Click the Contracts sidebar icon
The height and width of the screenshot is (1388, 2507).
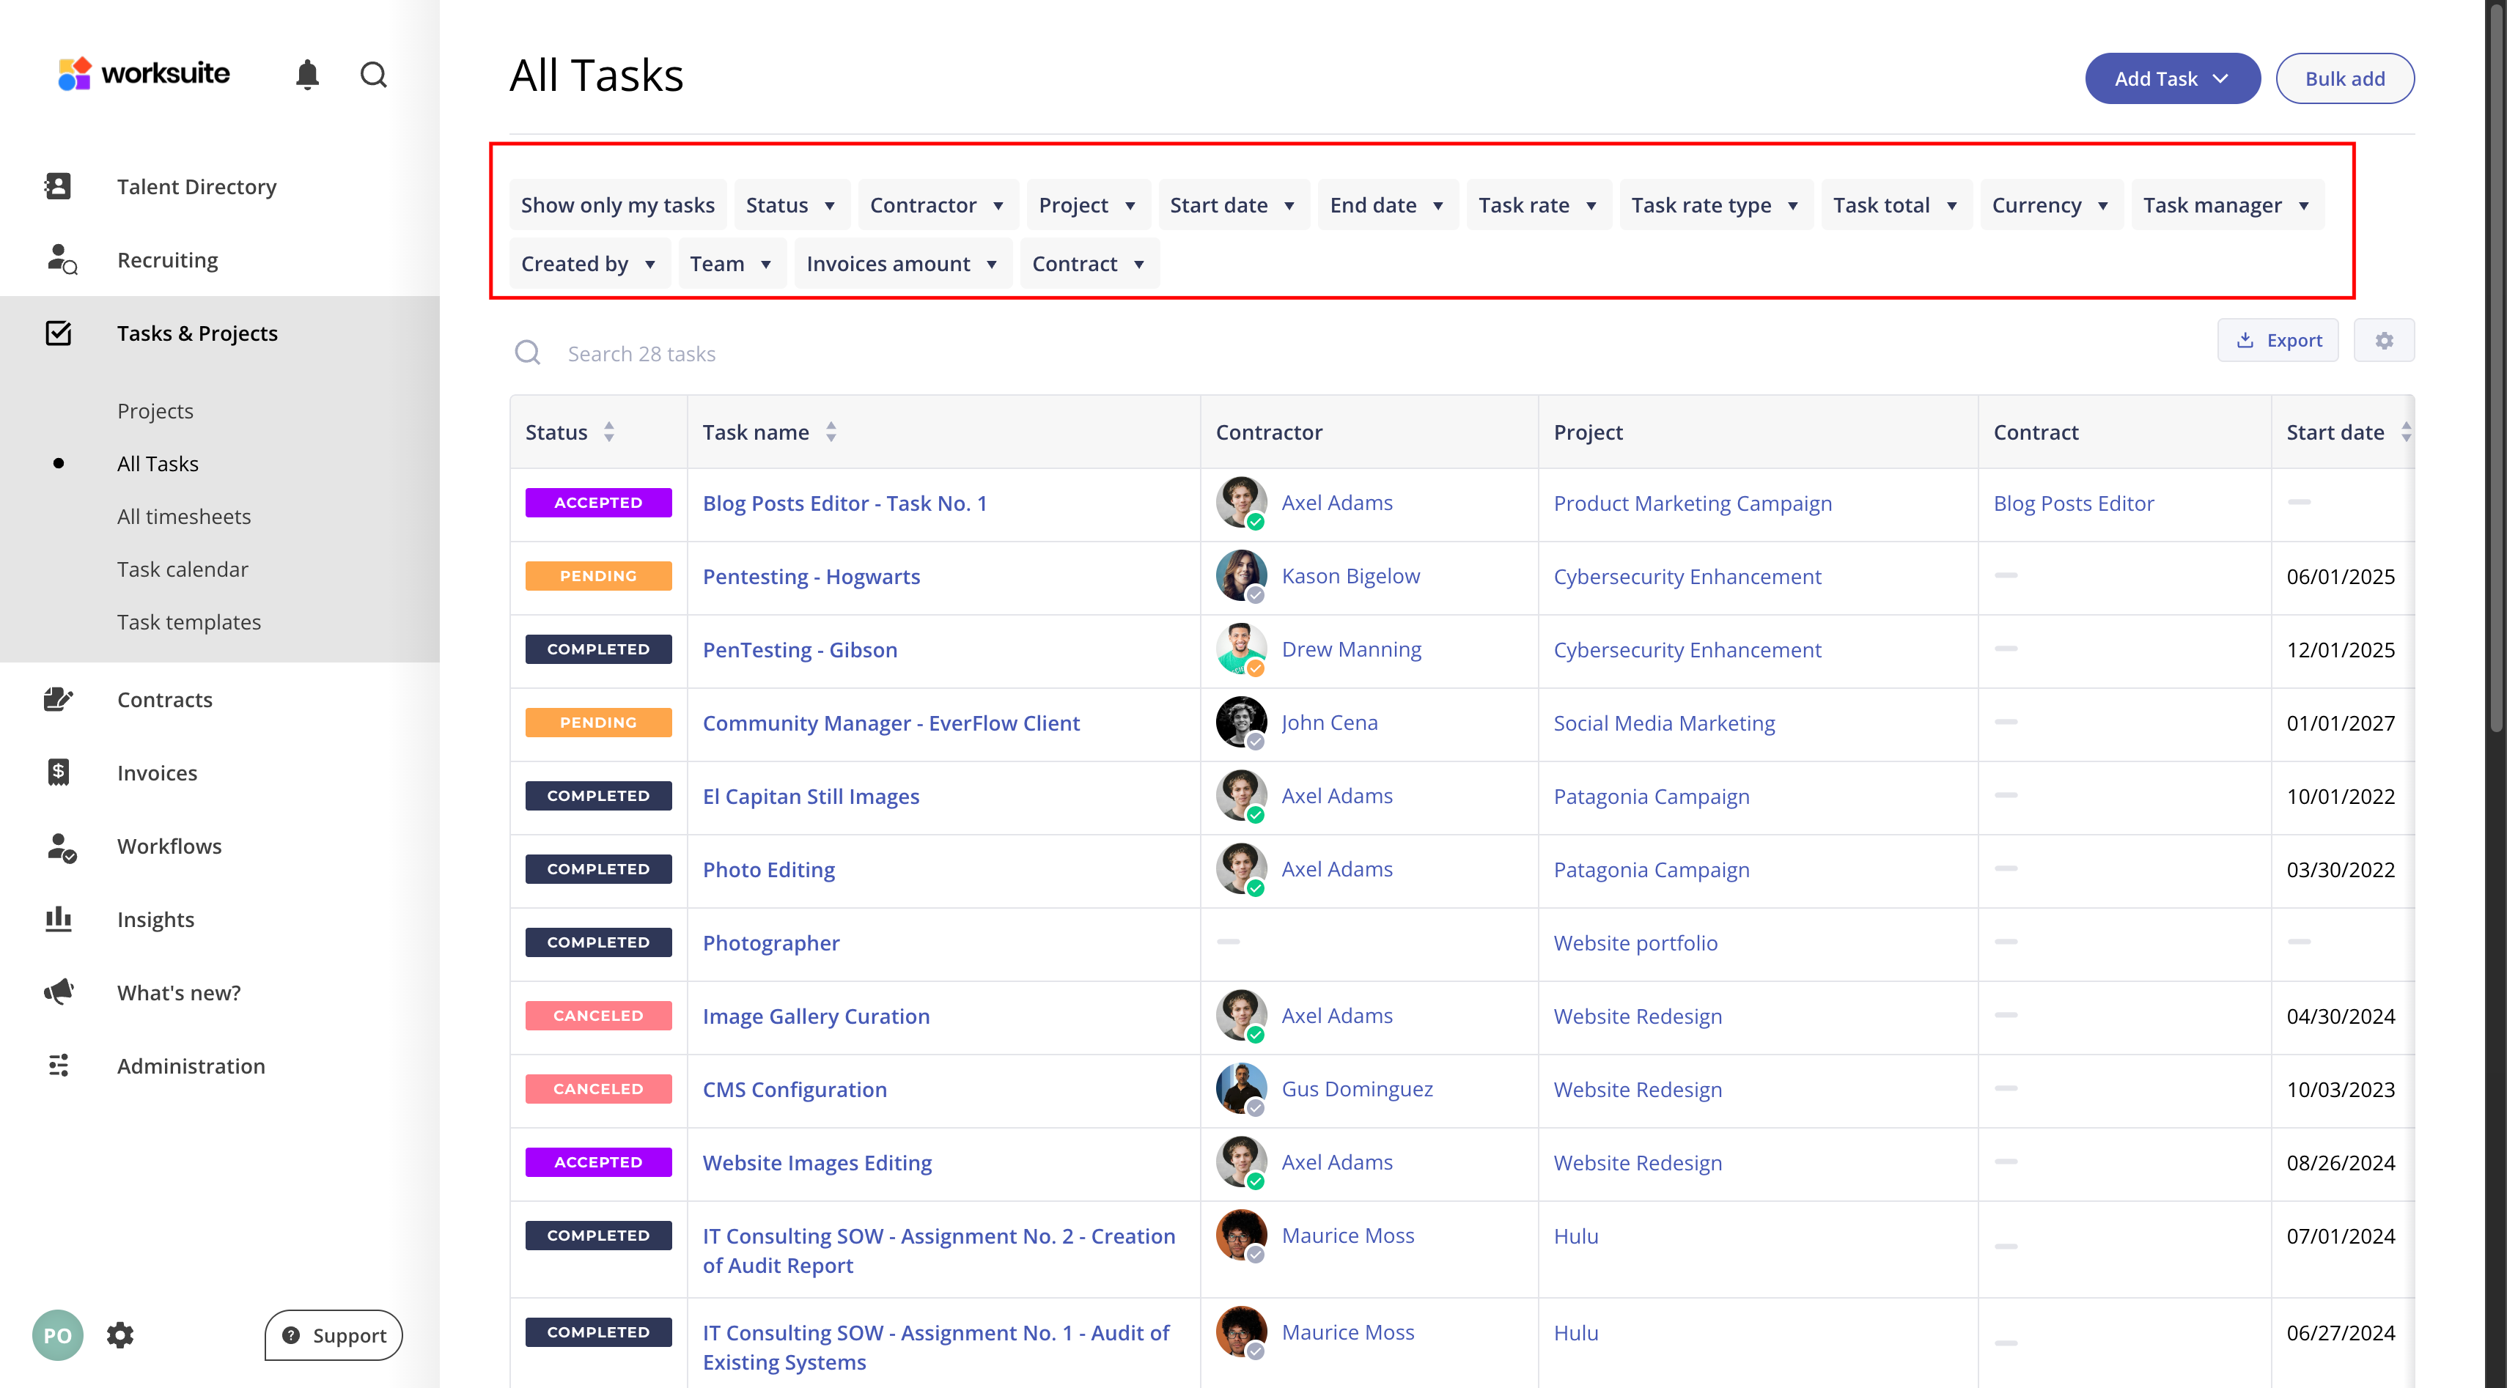[59, 699]
